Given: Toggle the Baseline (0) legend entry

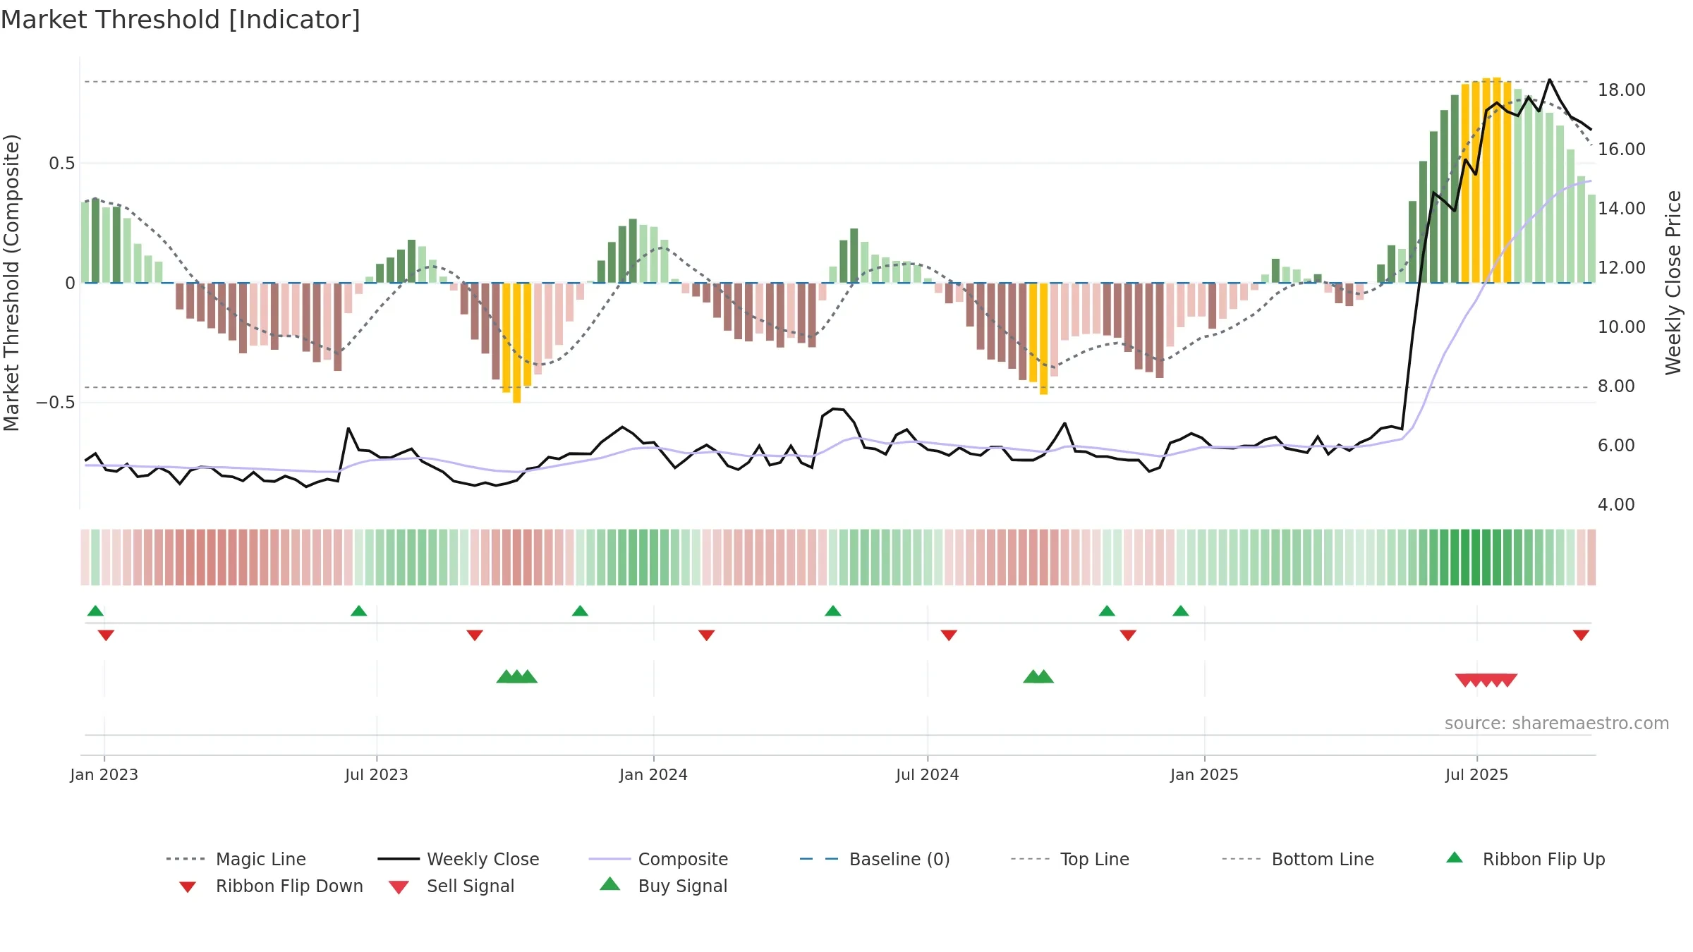Looking at the screenshot, I should point(875,859).
